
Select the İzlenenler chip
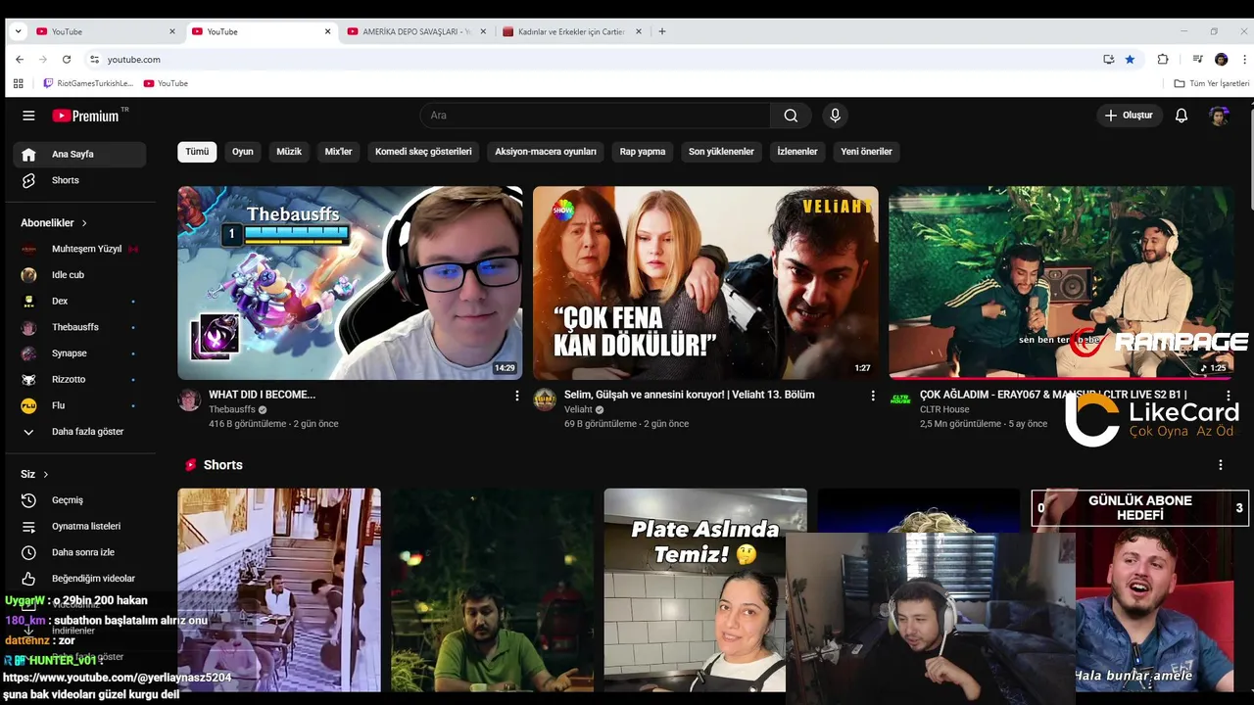[x=797, y=152]
